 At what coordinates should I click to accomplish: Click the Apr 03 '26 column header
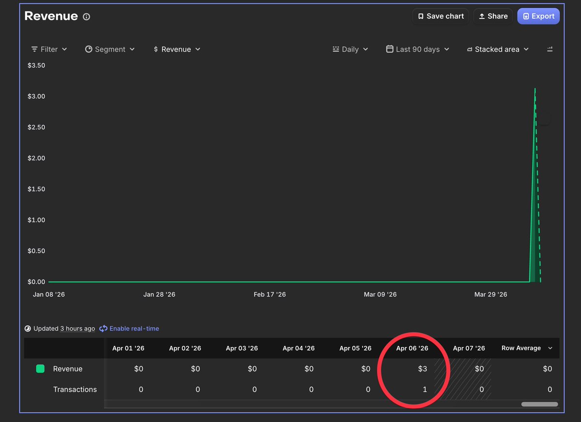tap(242, 348)
